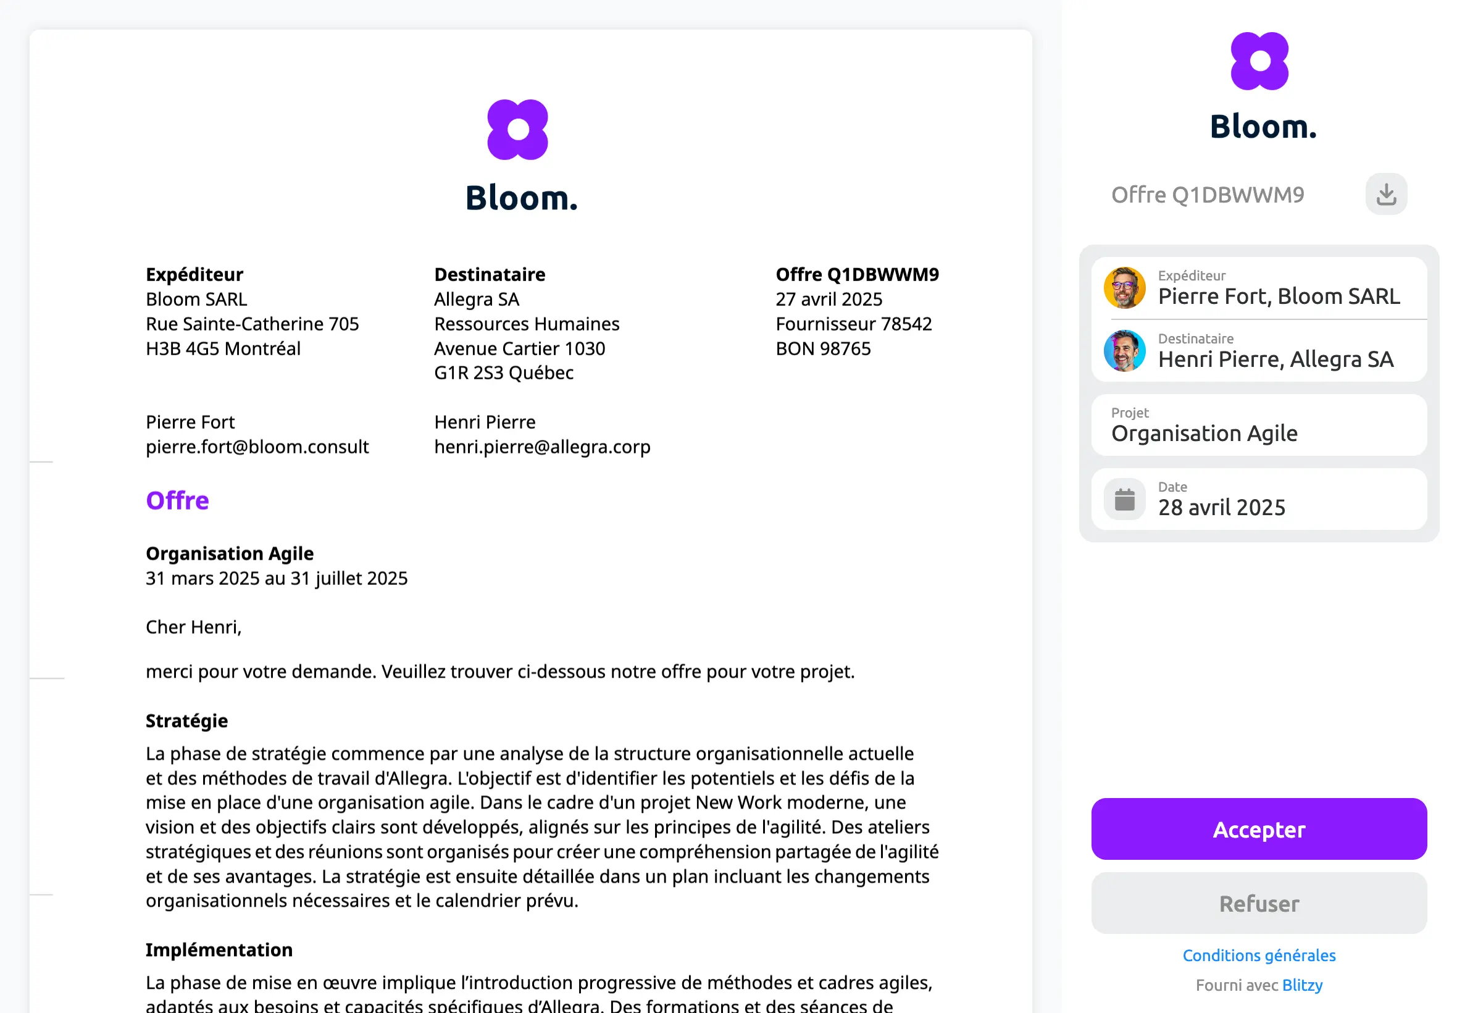Open the Blitzy link

1301,985
